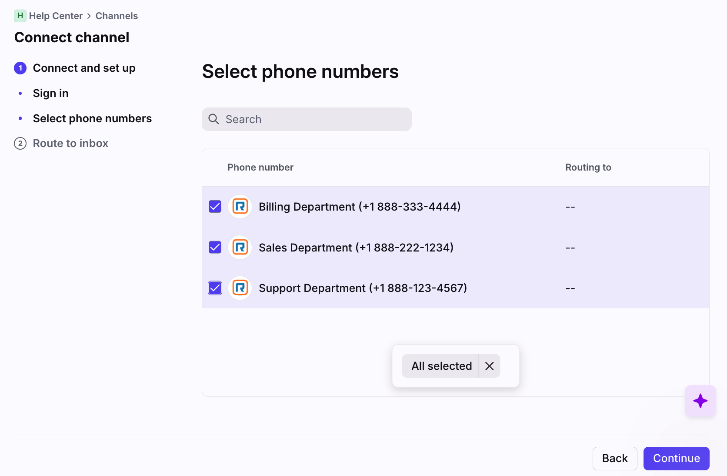Click the RingCentral icon for Support Department
The height and width of the screenshot is (476, 727).
click(x=240, y=288)
